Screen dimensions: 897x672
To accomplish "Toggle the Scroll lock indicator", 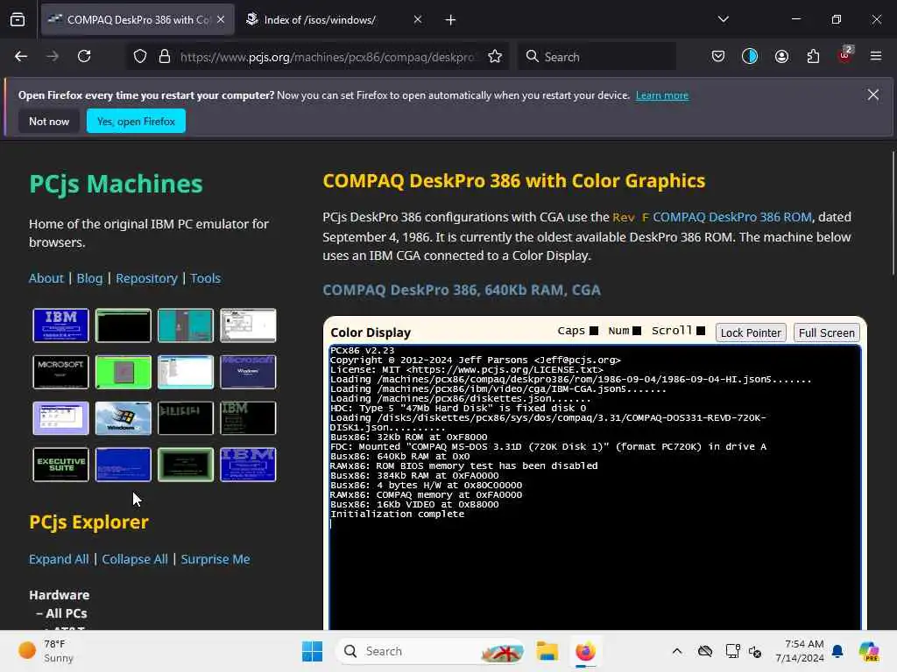I will (x=701, y=331).
